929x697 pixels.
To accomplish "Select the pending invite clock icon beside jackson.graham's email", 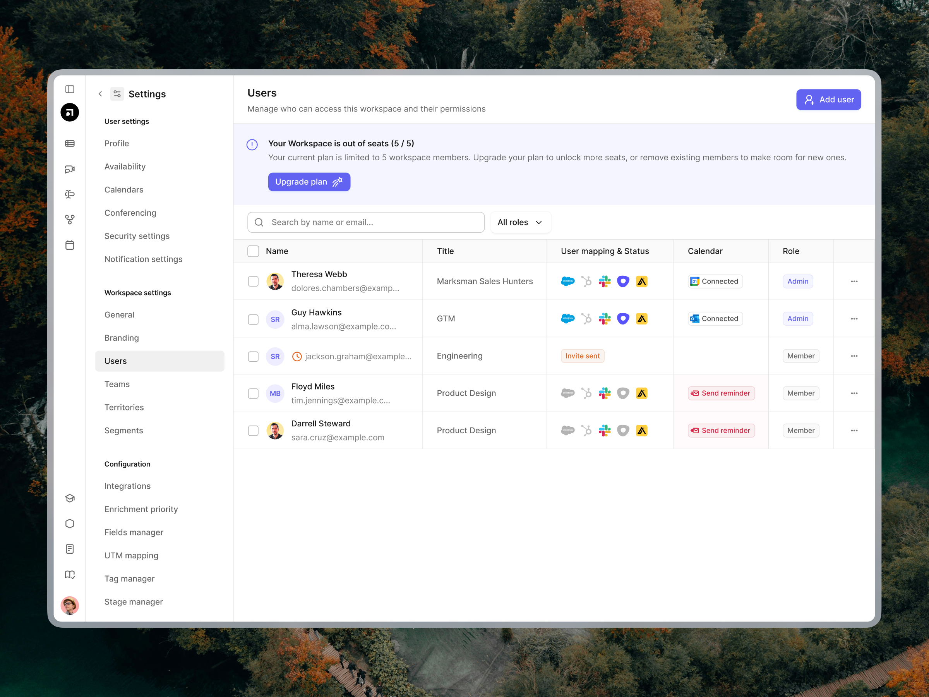I will click(297, 356).
